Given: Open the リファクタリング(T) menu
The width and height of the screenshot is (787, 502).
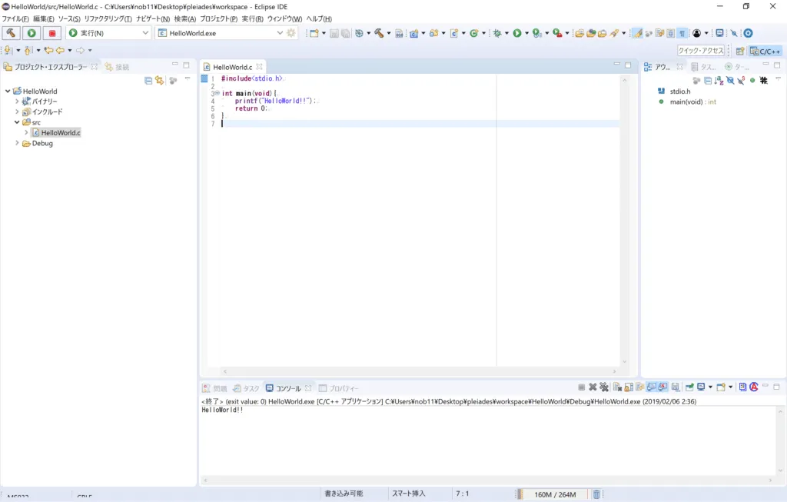Looking at the screenshot, I should pos(108,19).
